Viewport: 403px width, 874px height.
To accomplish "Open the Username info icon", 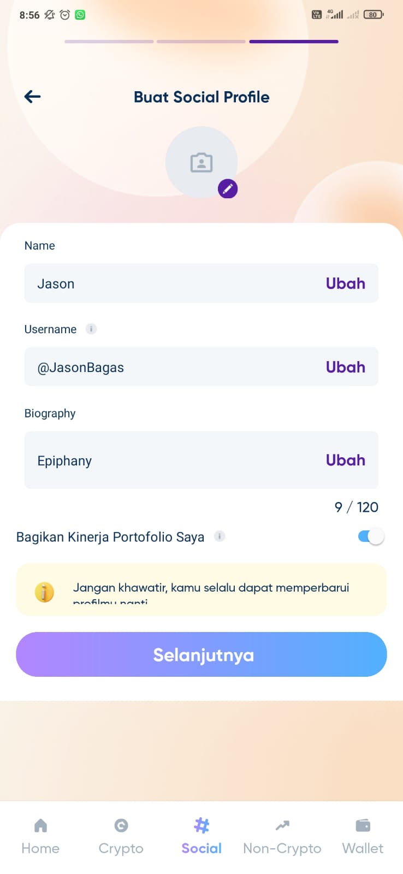I will (x=91, y=329).
